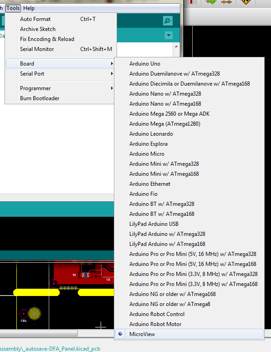Run Auto Format
271x352 pixels.
pos(61,19)
